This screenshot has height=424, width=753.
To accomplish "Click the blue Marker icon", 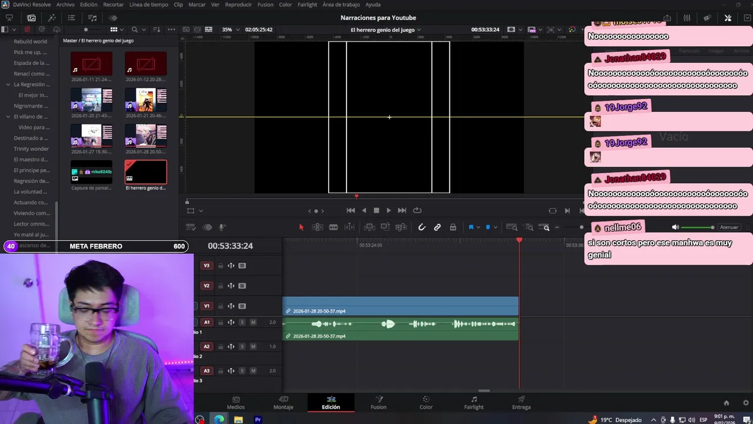I will 488,227.
